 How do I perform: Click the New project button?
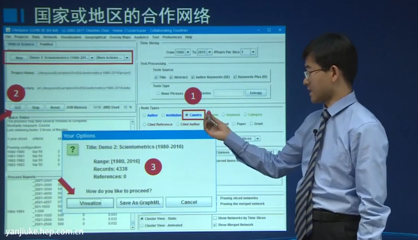coord(19,58)
